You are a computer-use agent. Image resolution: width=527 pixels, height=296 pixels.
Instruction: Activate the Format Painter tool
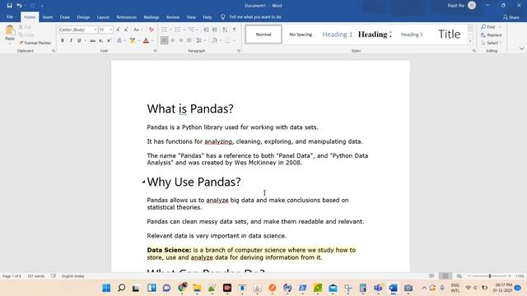click(35, 43)
